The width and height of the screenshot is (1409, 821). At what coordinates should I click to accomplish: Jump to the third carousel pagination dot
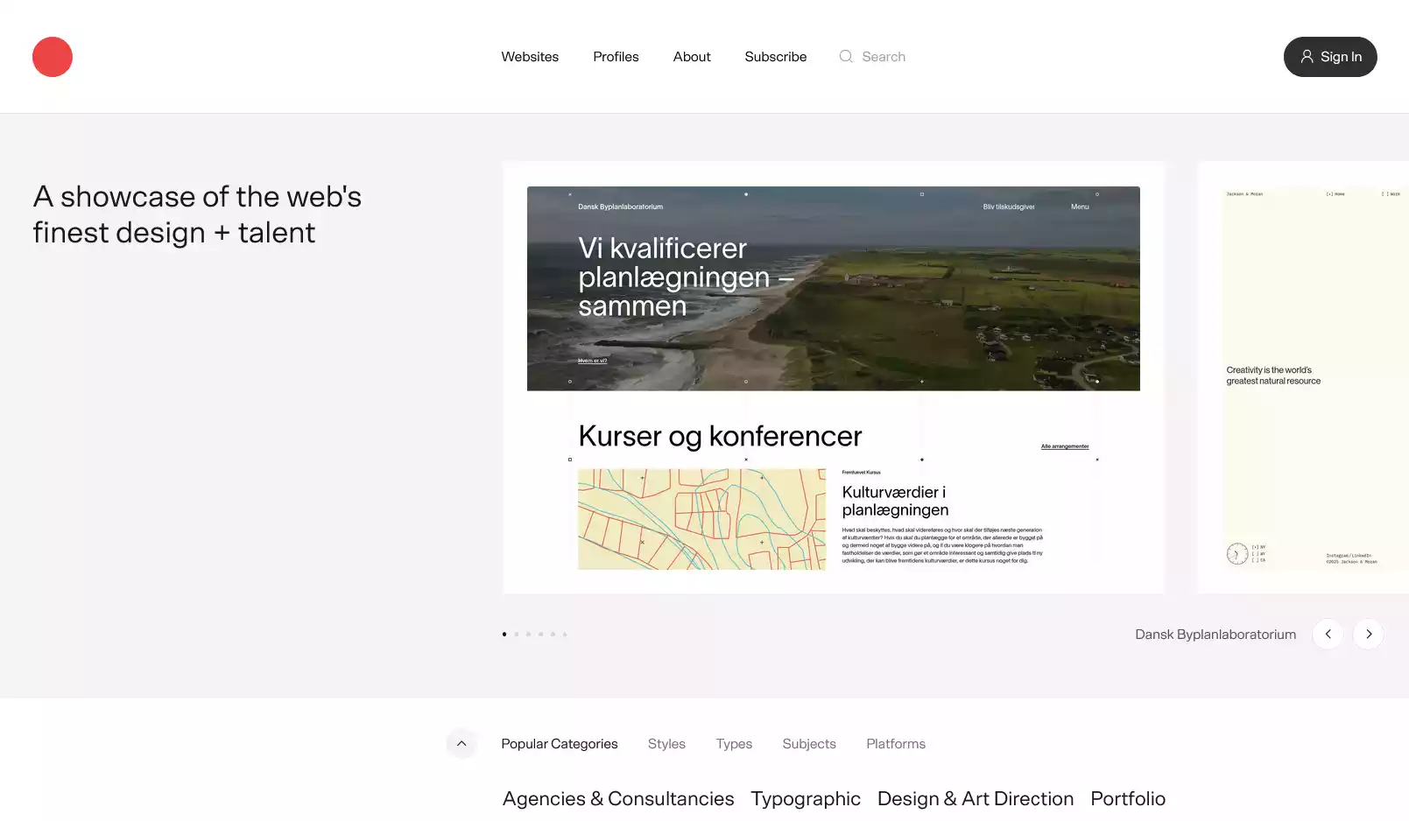point(528,635)
